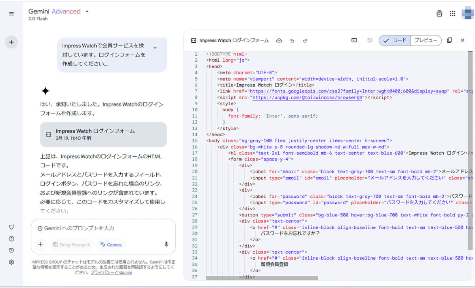The width and height of the screenshot is (475, 288).
Task: Start a new chat with the plus icon
Action: (x=11, y=42)
